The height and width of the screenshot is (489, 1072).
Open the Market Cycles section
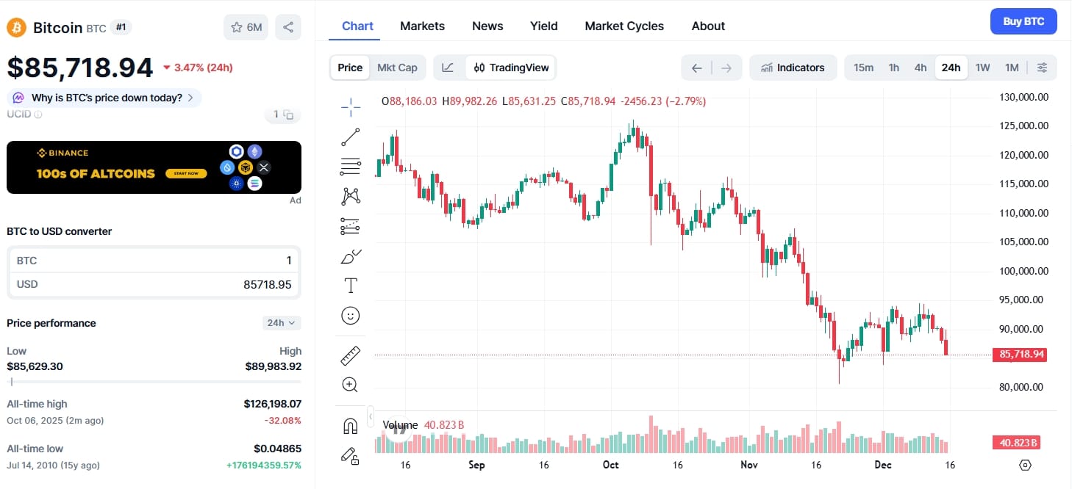[623, 26]
